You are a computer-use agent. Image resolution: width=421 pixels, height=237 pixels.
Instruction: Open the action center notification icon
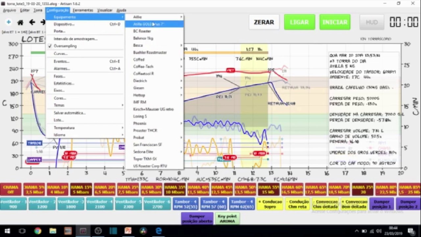[x=411, y=231]
